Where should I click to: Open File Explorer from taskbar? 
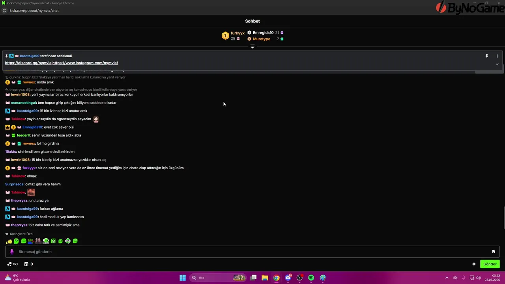pyautogui.click(x=265, y=278)
